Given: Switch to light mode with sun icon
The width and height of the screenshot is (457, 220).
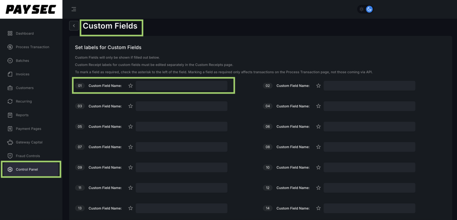Looking at the screenshot, I should pos(361,9).
